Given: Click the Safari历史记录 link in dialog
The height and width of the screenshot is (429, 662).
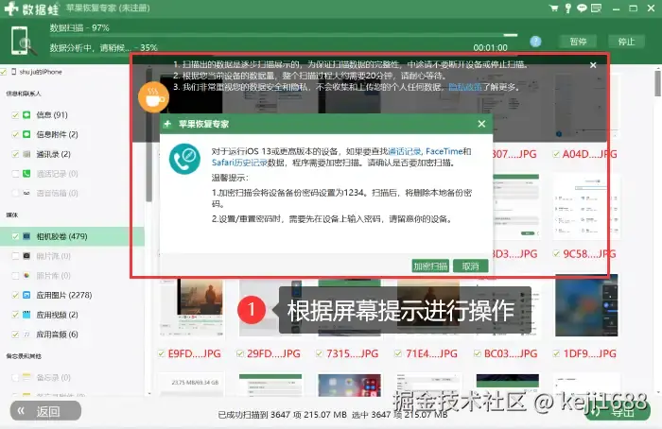Looking at the screenshot, I should [239, 163].
